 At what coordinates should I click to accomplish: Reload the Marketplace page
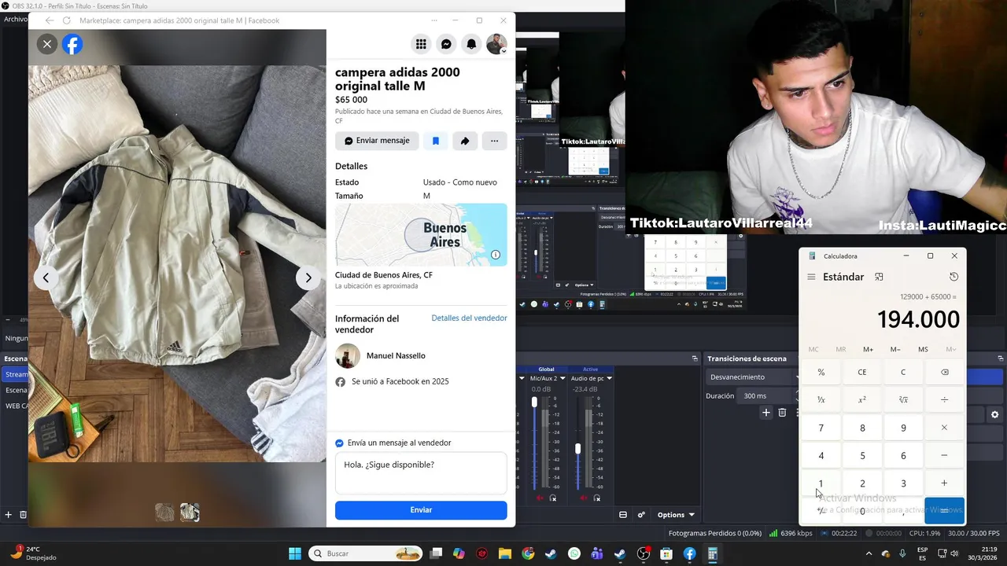[66, 20]
